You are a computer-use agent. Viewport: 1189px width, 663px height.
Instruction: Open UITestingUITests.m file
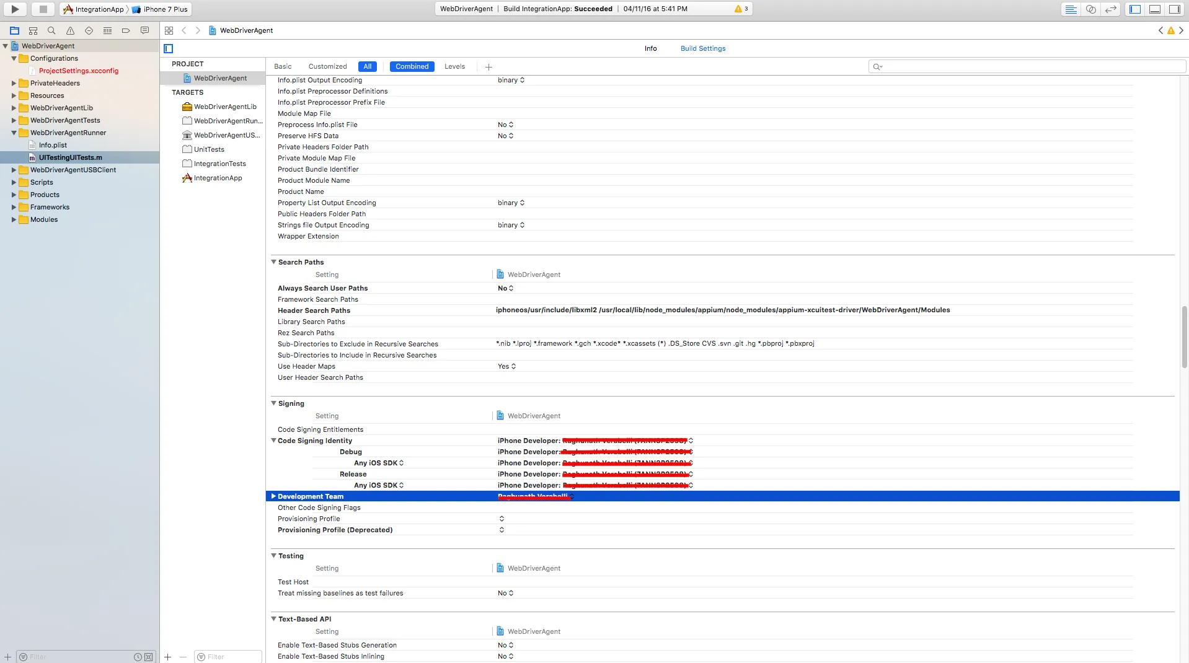(x=71, y=157)
